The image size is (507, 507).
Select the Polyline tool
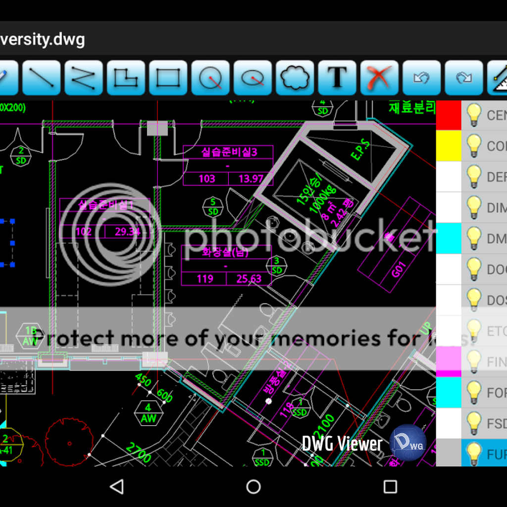click(84, 78)
